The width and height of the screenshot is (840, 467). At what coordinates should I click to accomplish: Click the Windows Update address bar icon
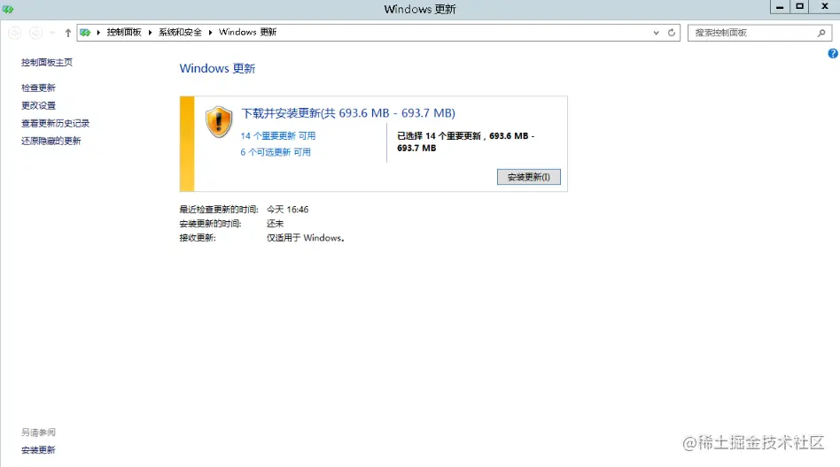(85, 33)
